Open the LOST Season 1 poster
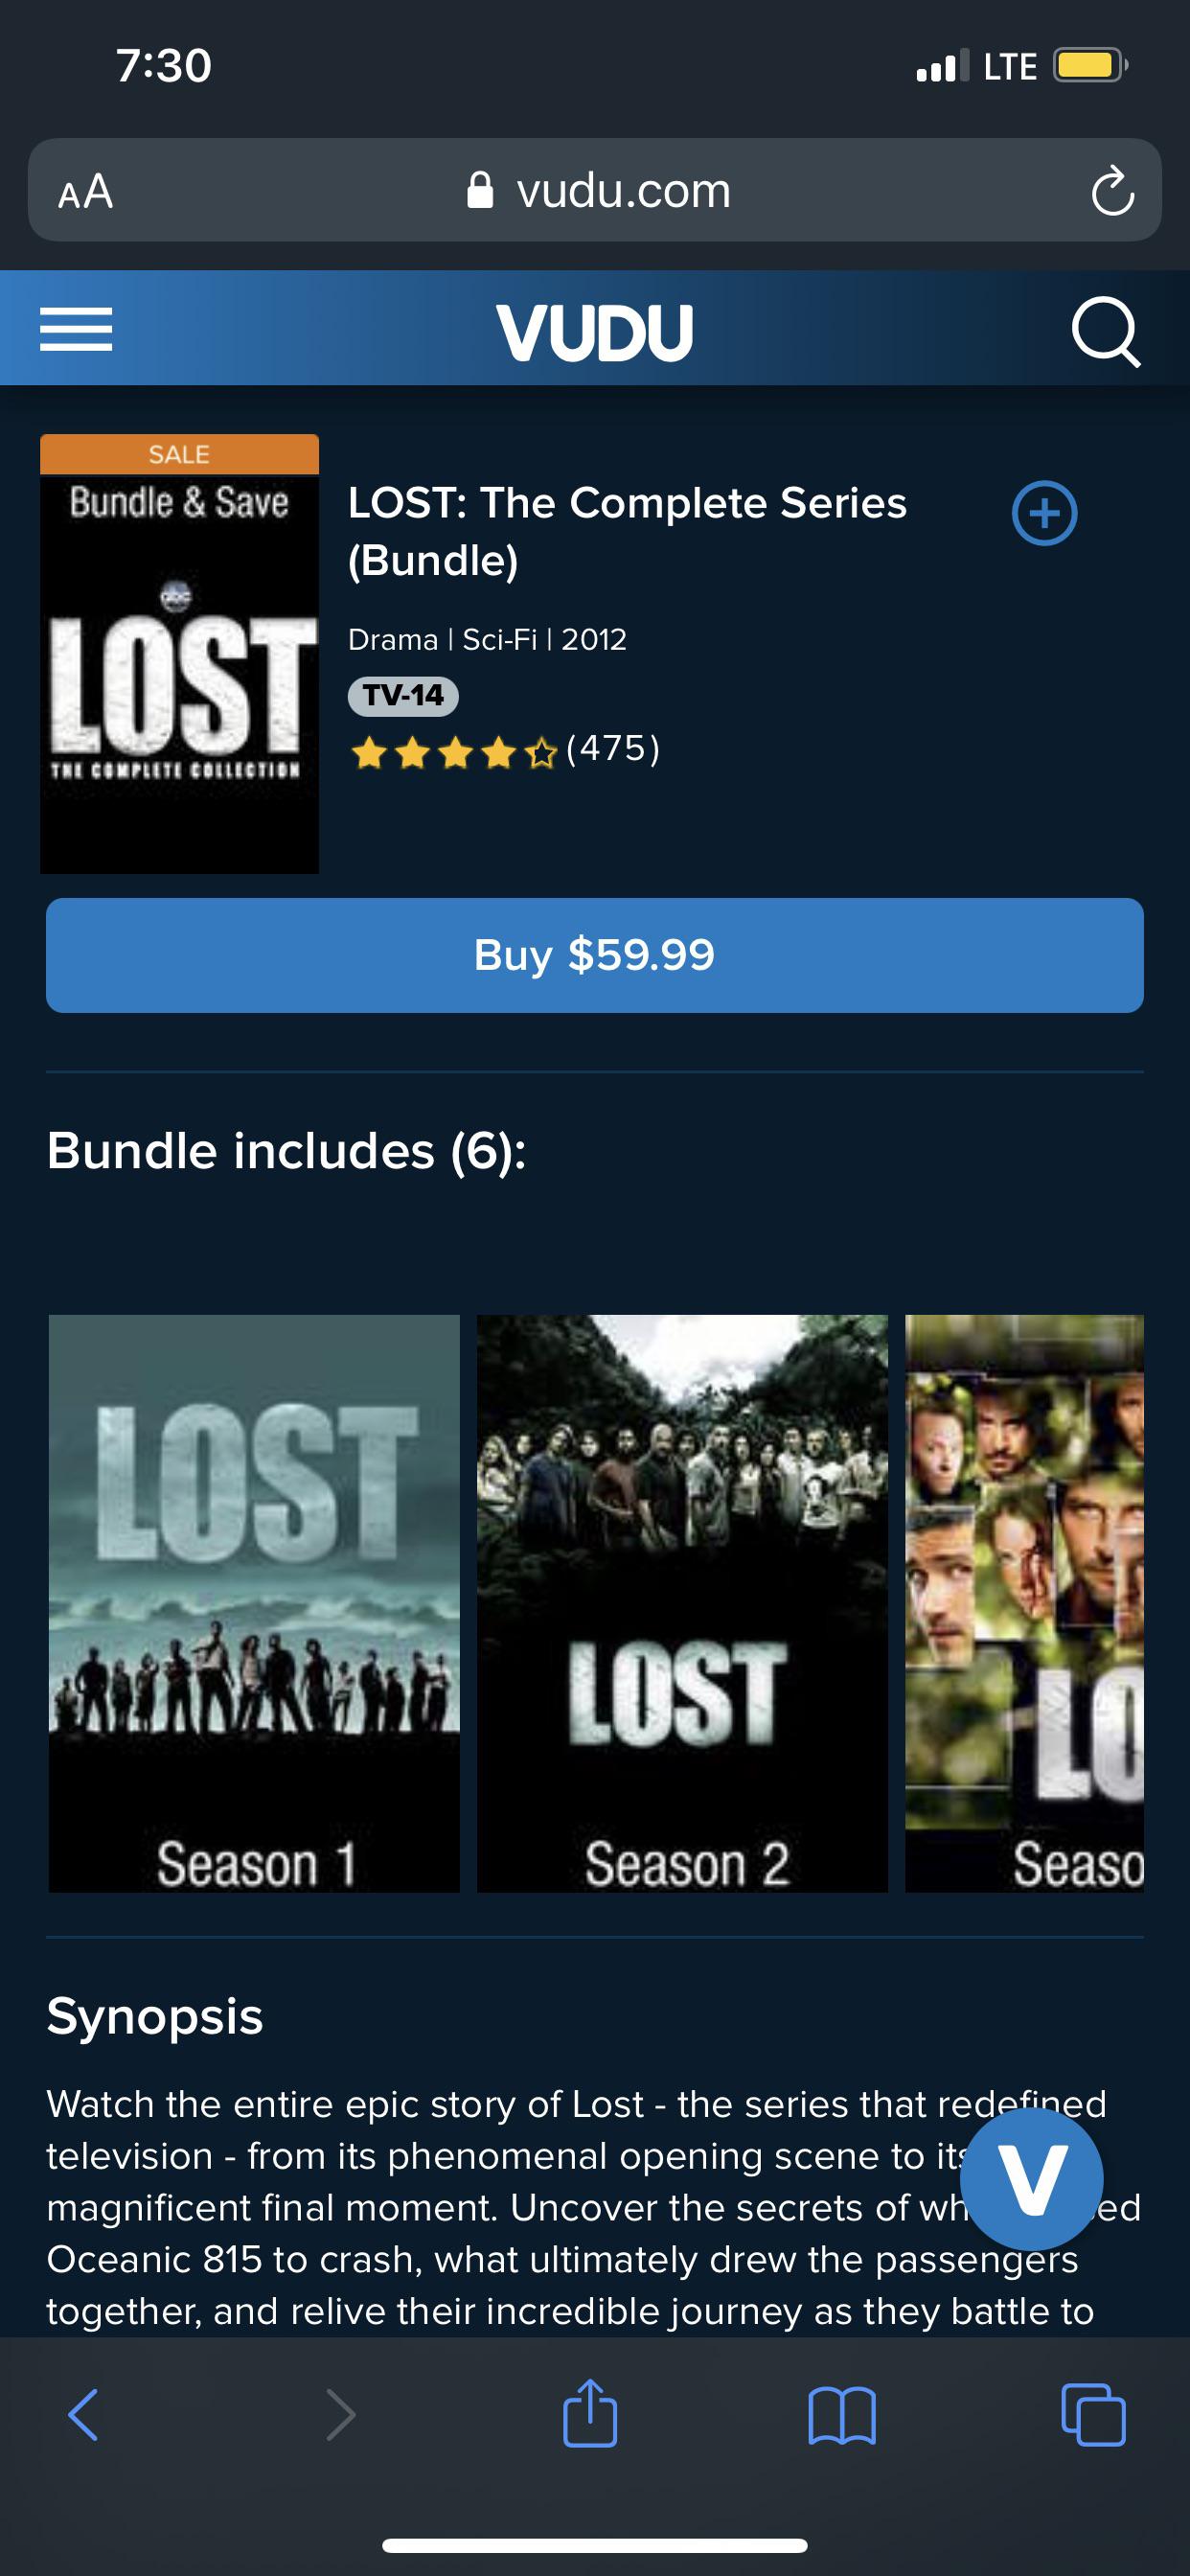 click(x=254, y=1603)
